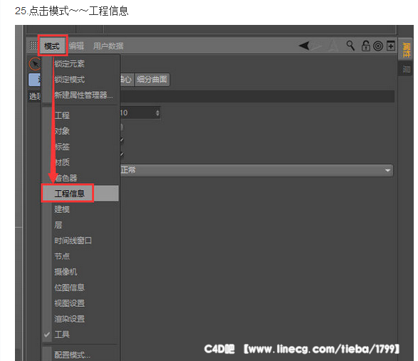Click the panel grip dotted handle
The width and height of the screenshot is (418, 361).
(33, 46)
